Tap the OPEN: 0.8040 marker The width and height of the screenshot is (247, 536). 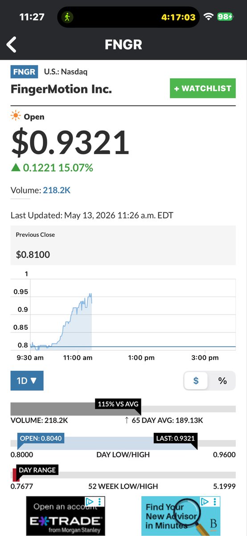click(x=41, y=439)
